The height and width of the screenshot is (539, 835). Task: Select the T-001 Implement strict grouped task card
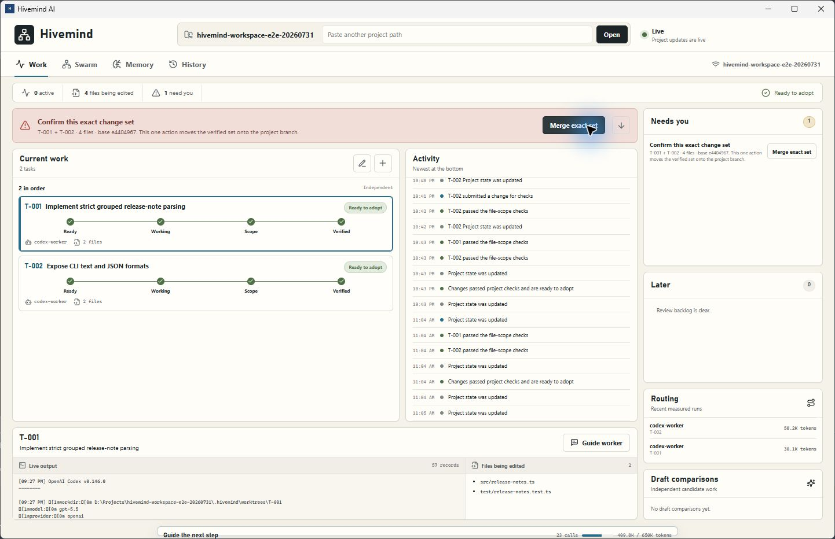coord(206,224)
